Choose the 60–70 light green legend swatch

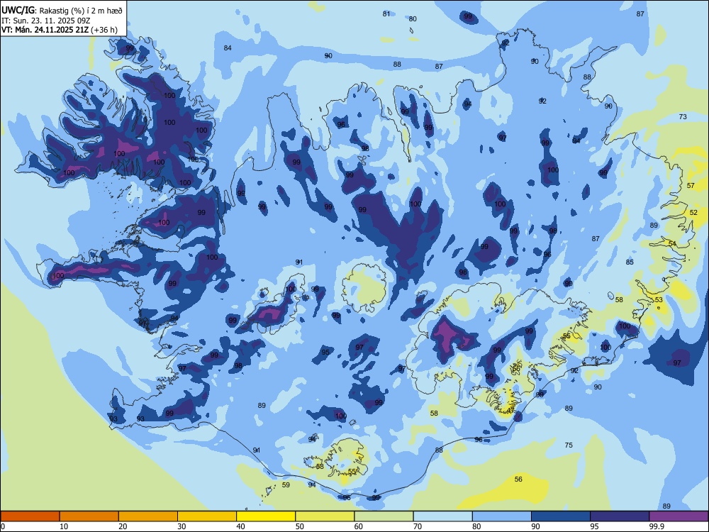(384, 516)
